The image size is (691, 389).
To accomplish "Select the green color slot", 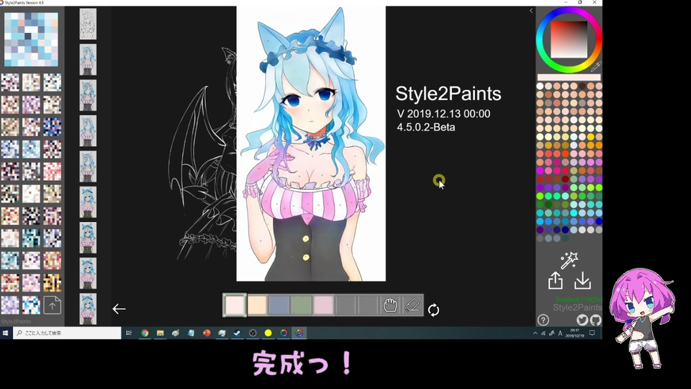I will pos(301,305).
